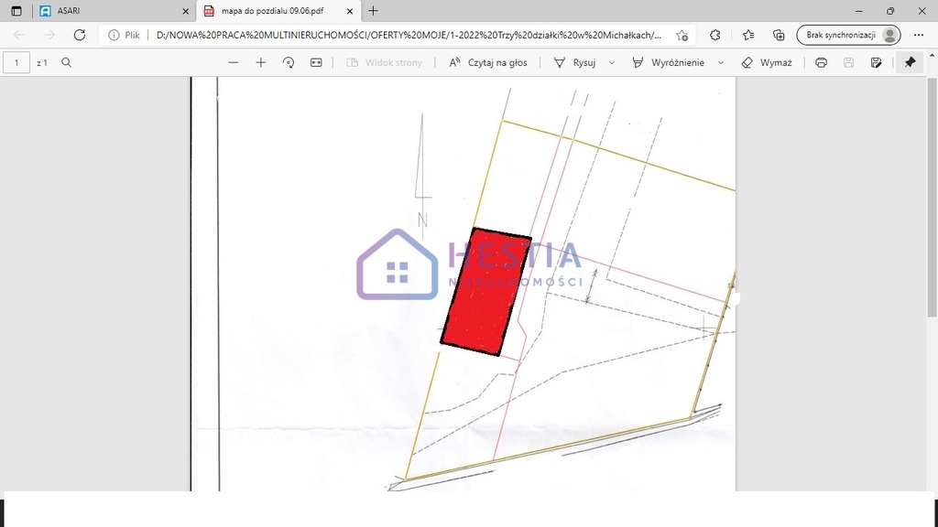Rotate the PDF page

coord(289,62)
